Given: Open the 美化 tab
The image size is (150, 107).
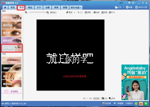Looking at the screenshot, I should pos(12,7).
